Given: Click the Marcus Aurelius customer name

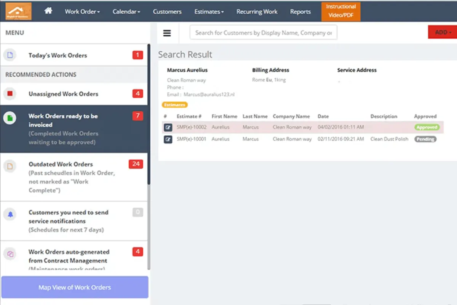Looking at the screenshot, I should tap(187, 70).
